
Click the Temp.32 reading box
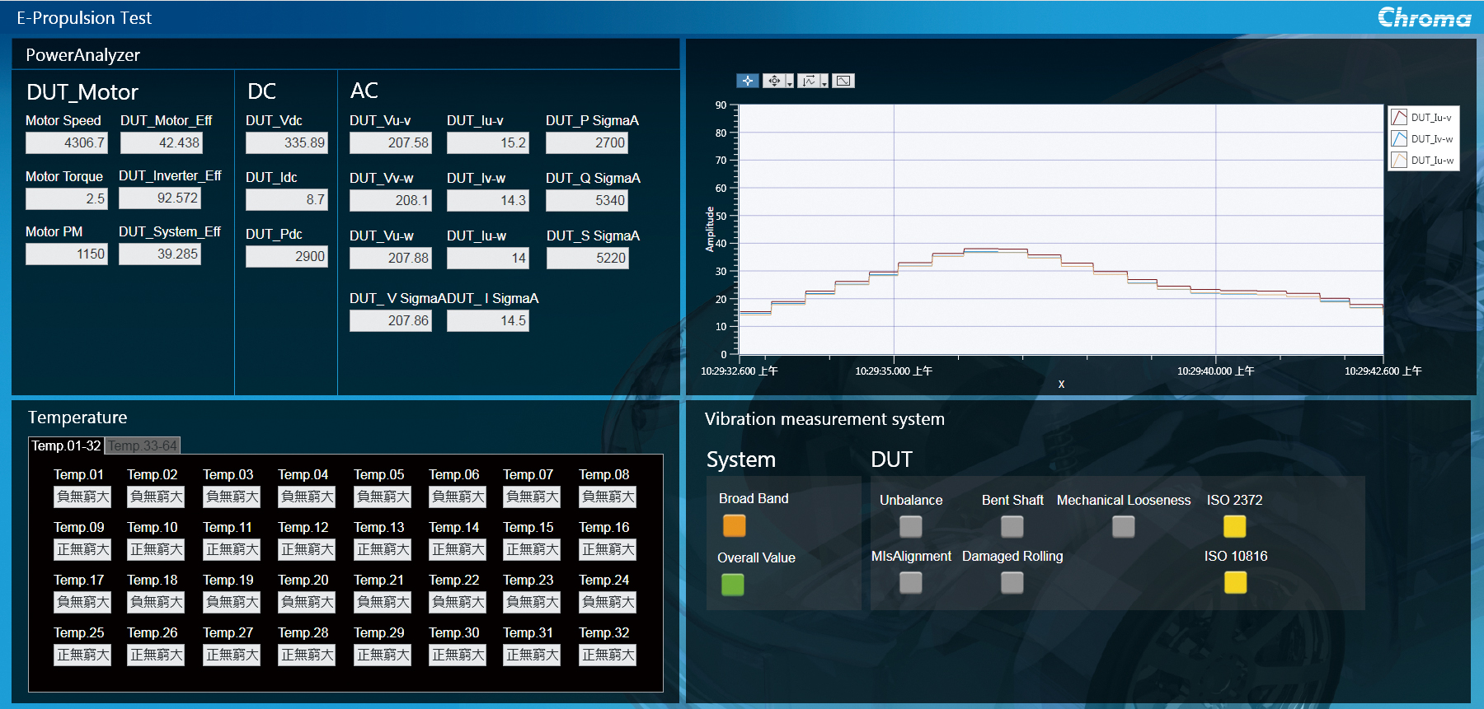point(608,655)
